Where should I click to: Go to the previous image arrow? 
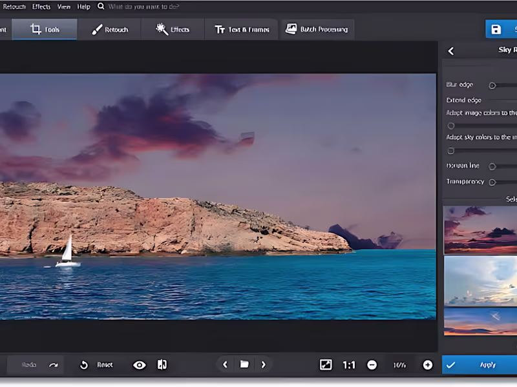point(225,365)
